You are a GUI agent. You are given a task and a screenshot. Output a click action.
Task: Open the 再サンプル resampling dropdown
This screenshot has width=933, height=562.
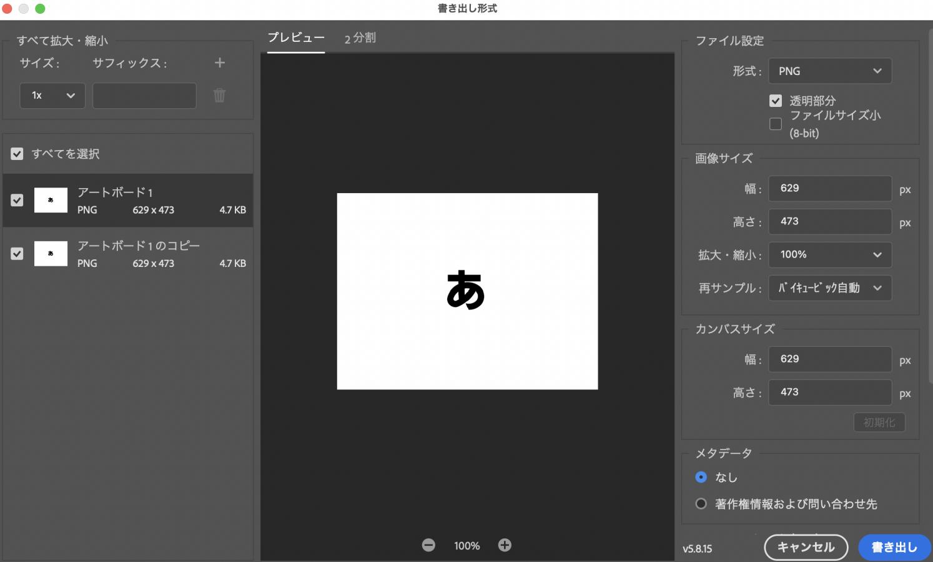click(x=829, y=288)
